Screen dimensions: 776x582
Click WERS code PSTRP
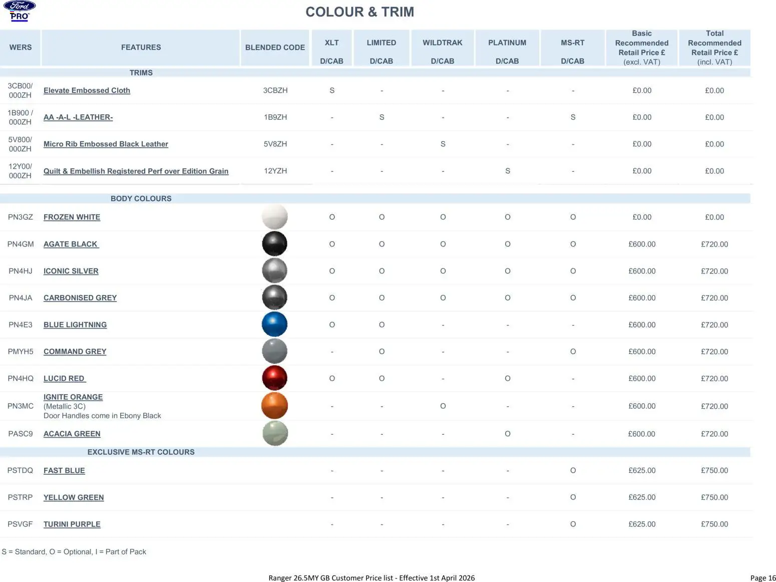click(20, 497)
